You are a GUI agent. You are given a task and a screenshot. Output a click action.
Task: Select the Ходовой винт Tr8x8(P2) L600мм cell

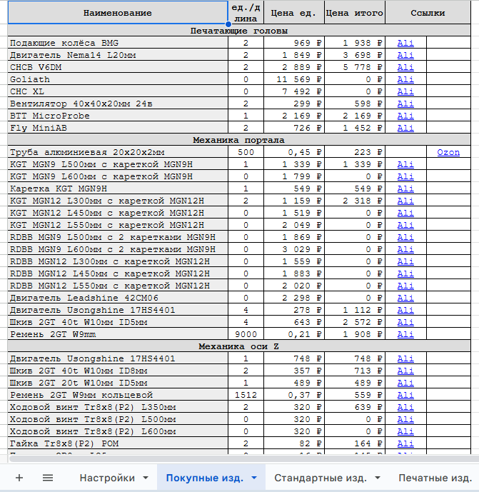118,432
